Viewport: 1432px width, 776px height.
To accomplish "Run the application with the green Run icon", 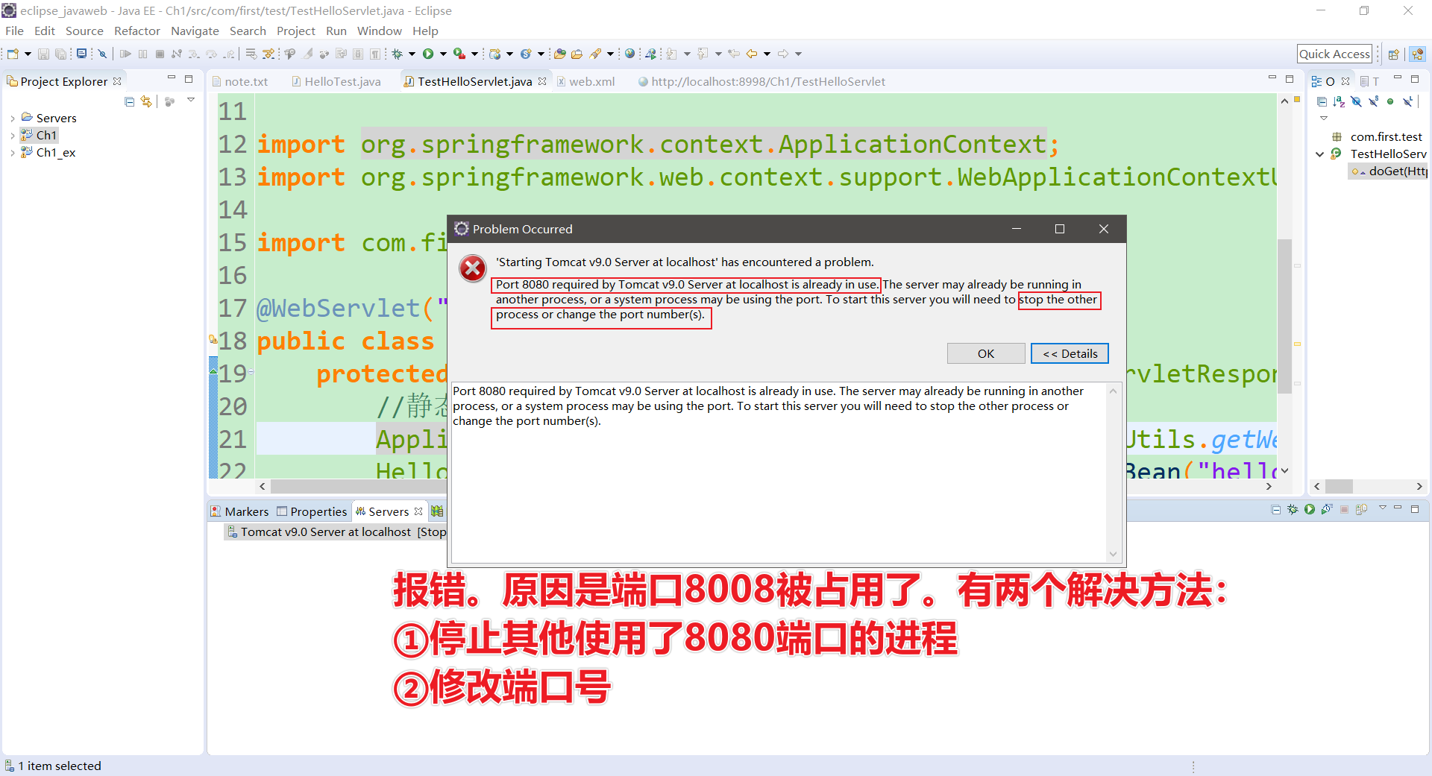I will click(x=428, y=54).
